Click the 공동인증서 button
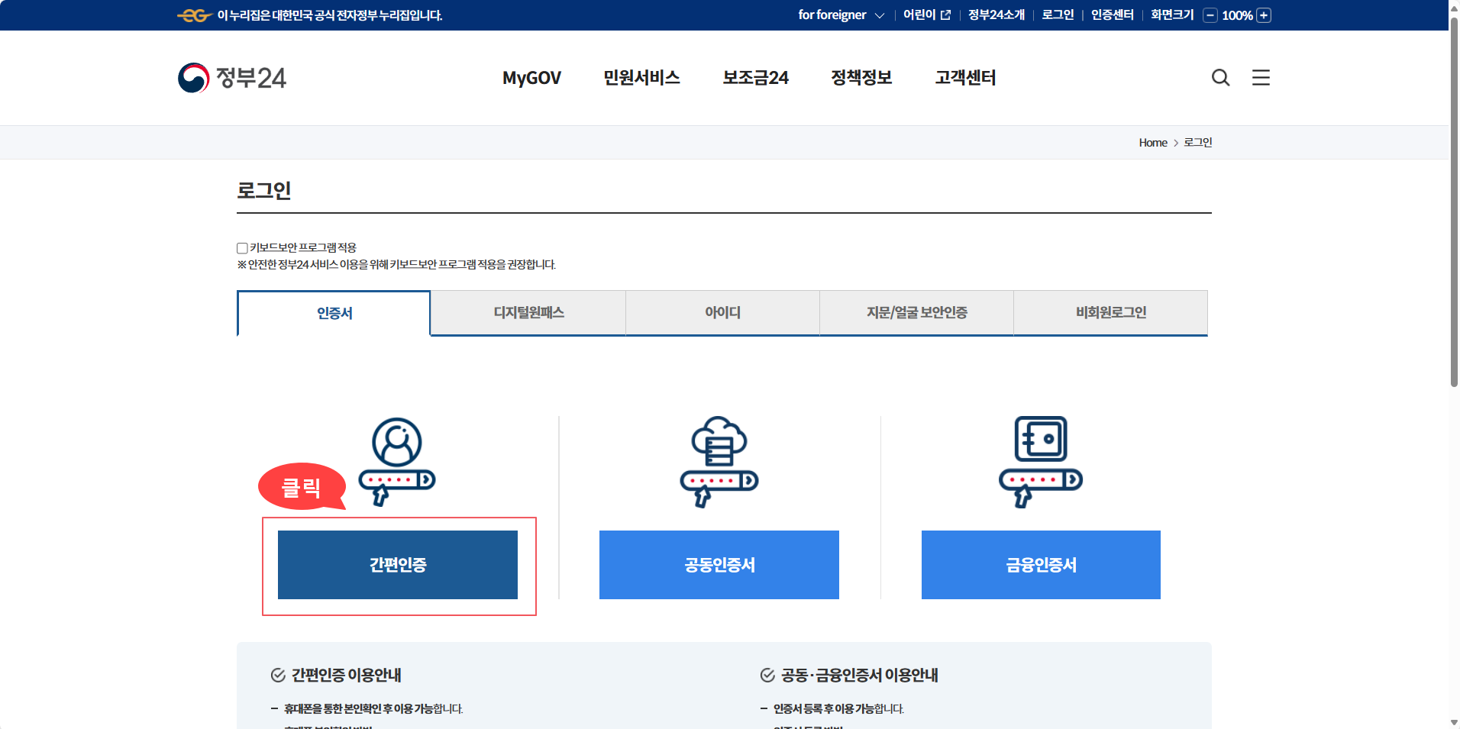 (x=719, y=565)
